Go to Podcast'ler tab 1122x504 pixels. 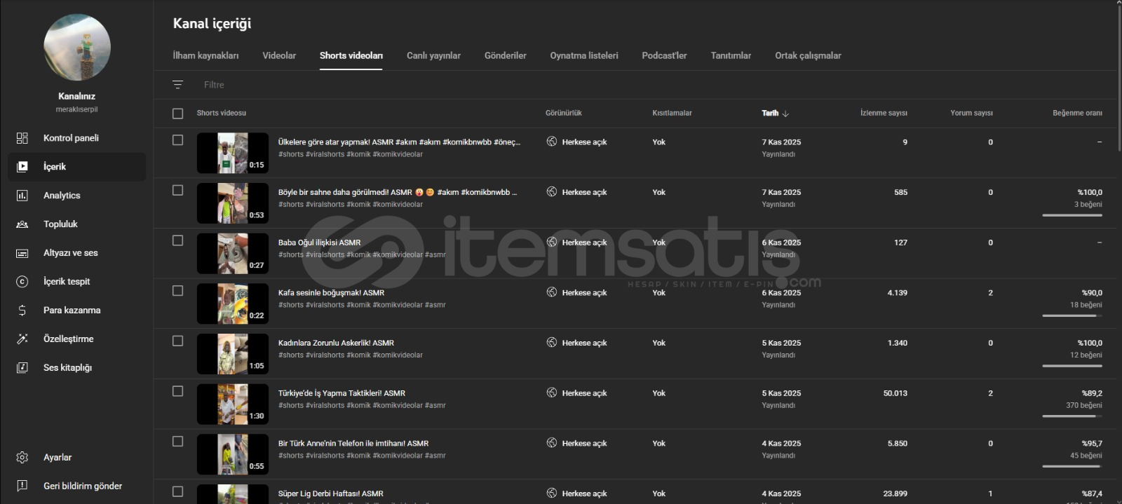pyautogui.click(x=664, y=55)
